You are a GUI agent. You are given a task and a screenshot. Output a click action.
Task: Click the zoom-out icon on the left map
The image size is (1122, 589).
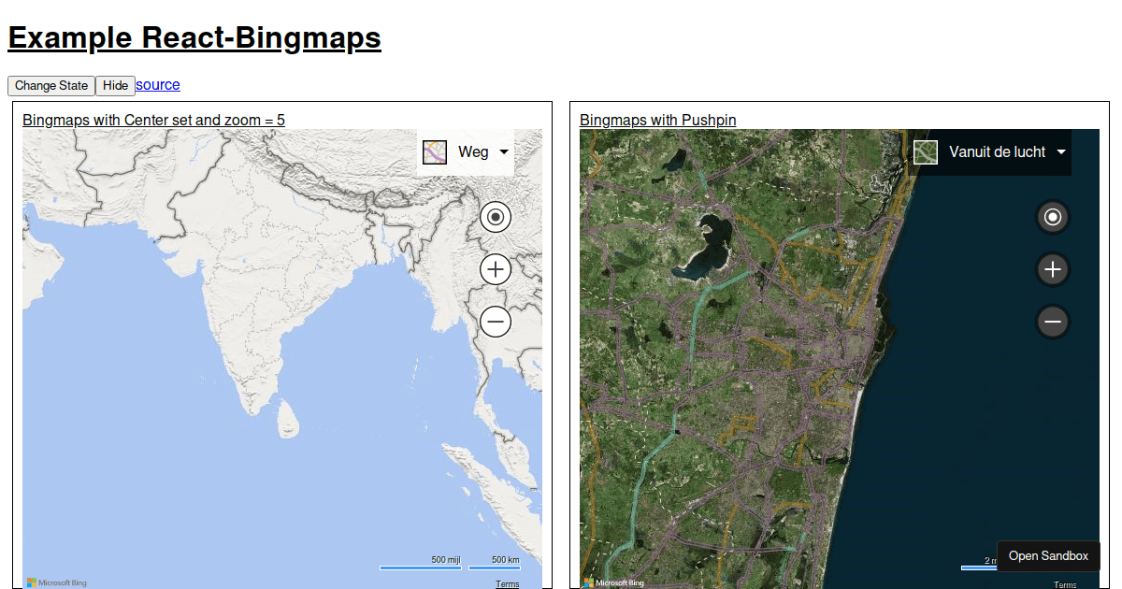pos(495,322)
